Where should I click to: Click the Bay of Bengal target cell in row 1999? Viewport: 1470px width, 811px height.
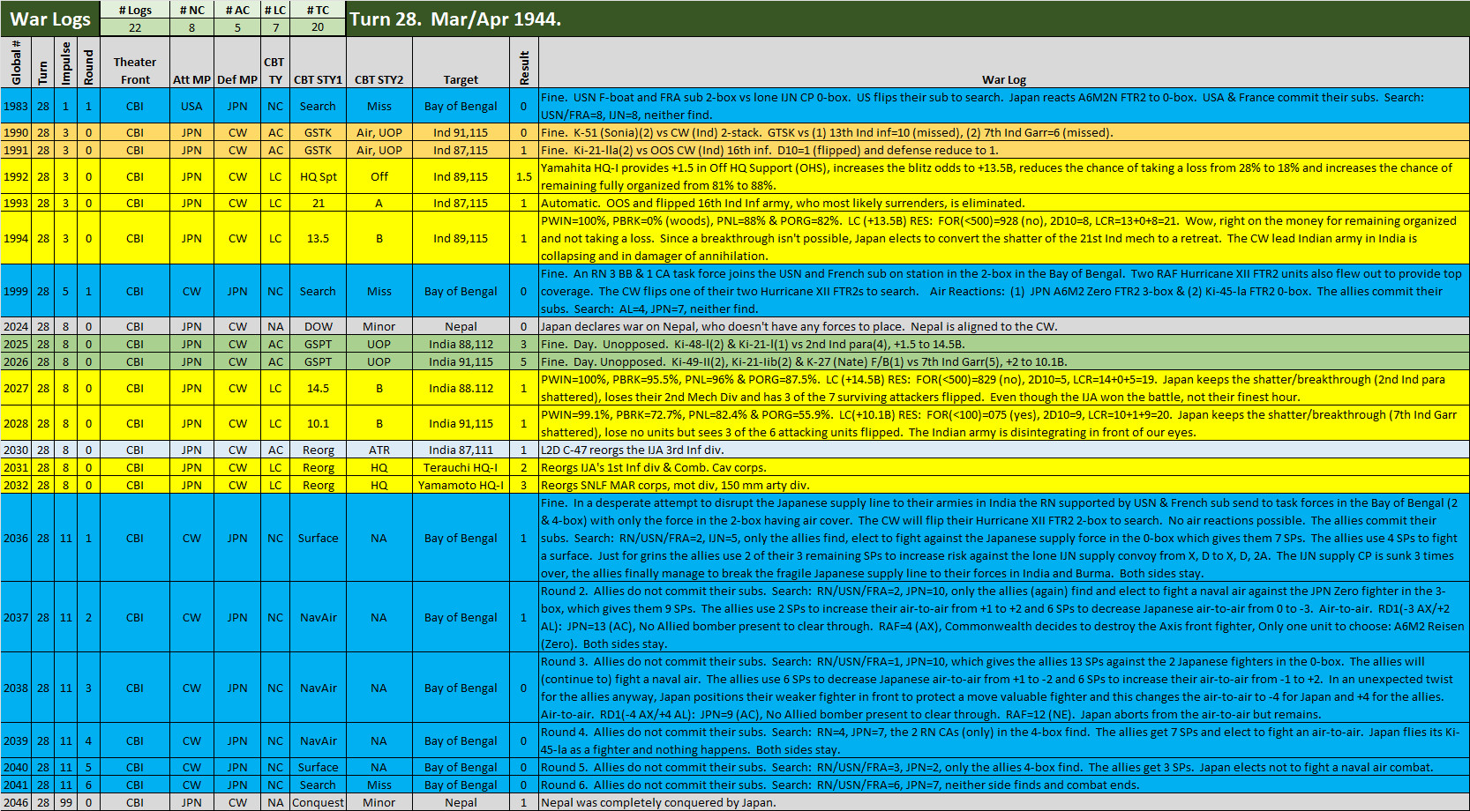coord(461,291)
